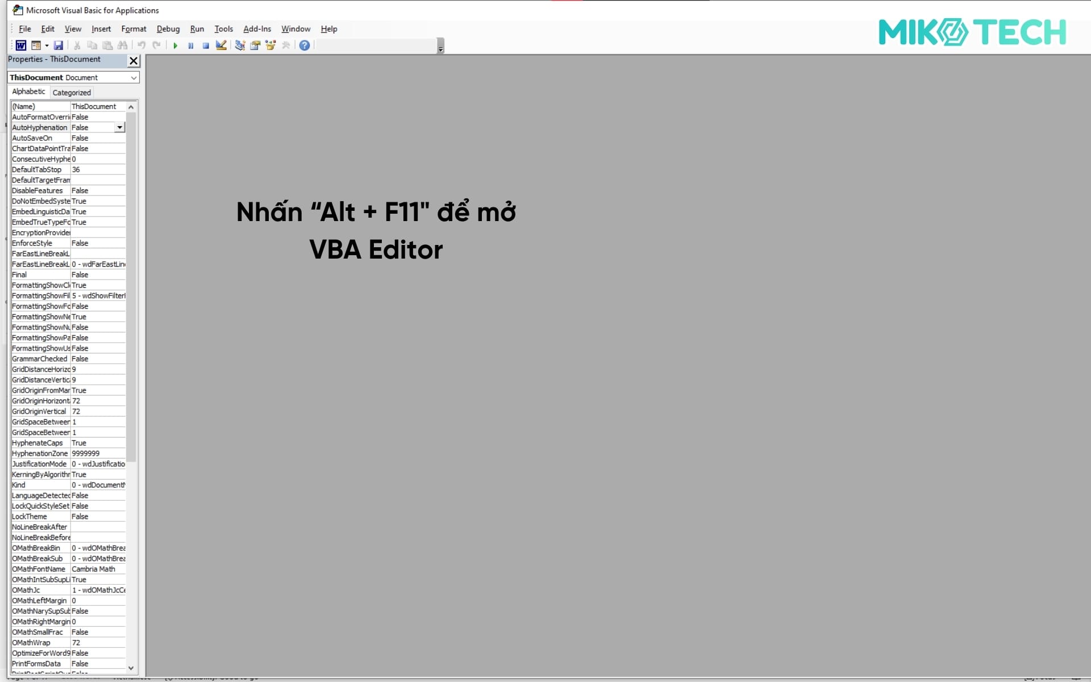Image resolution: width=1091 pixels, height=682 pixels.
Task: Click the (Name) property value ThisDocument
Action: click(98, 107)
